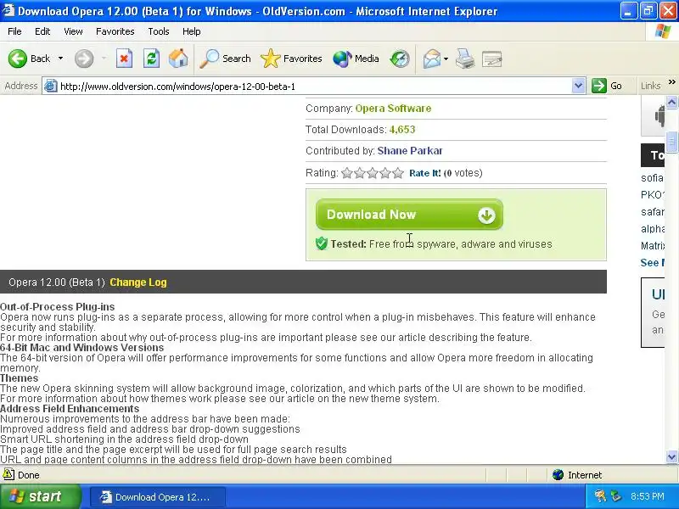Select the Download Opera taskbar button
The width and height of the screenshot is (679, 509).
point(158,497)
